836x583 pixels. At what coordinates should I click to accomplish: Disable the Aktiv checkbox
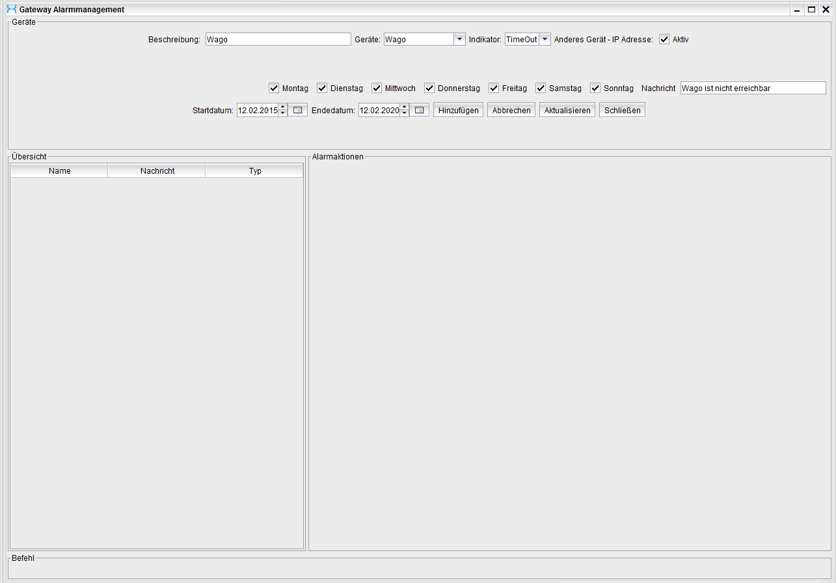pyautogui.click(x=664, y=40)
